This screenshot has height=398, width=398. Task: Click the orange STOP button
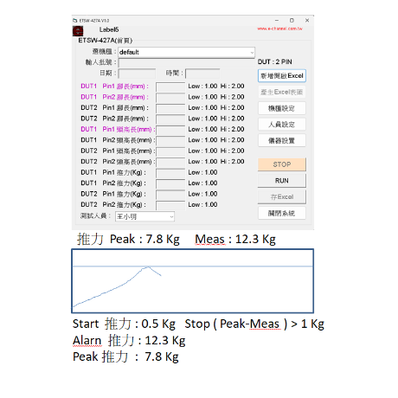click(x=282, y=164)
